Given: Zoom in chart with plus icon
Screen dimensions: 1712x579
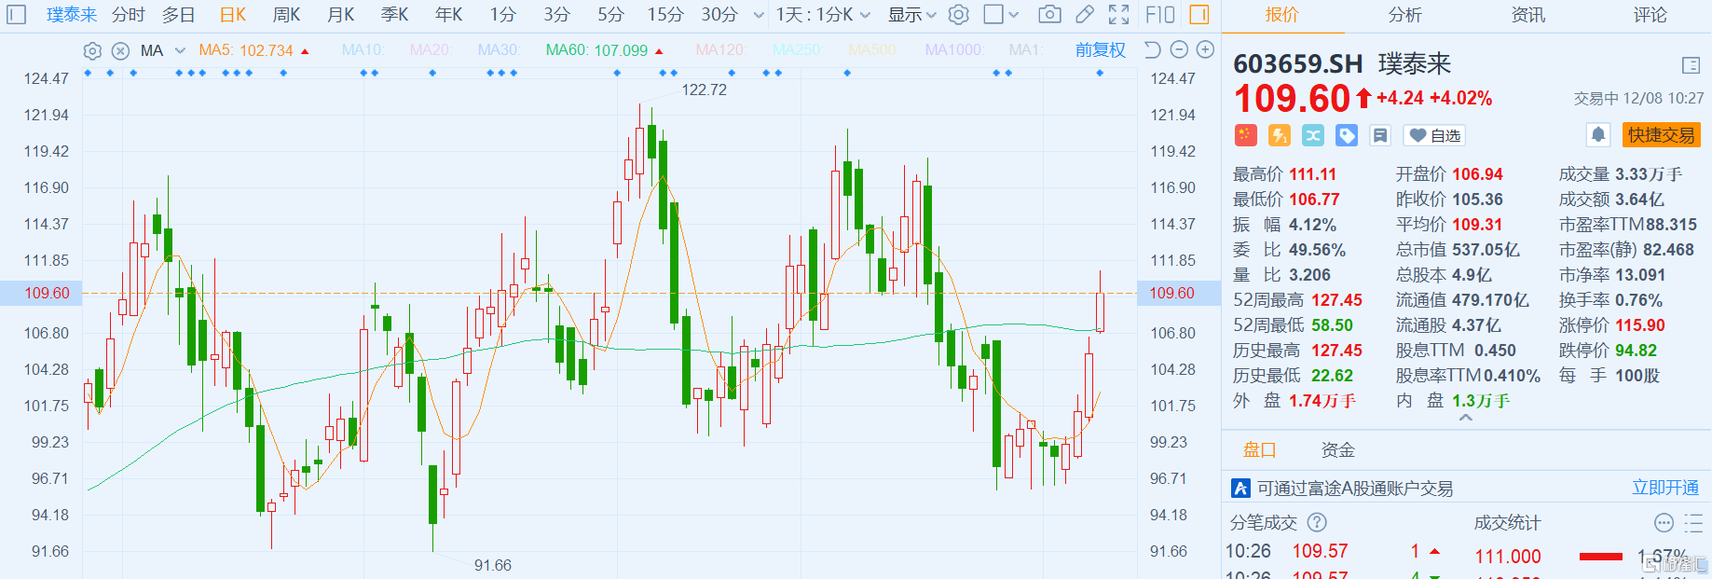Looking at the screenshot, I should click(x=1205, y=50).
